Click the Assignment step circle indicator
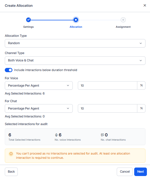150x178 pixels. [x=123, y=20]
